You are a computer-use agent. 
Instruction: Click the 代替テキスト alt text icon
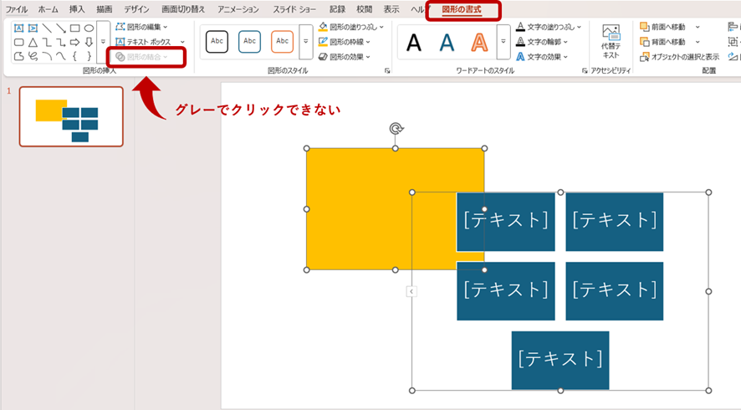point(611,41)
